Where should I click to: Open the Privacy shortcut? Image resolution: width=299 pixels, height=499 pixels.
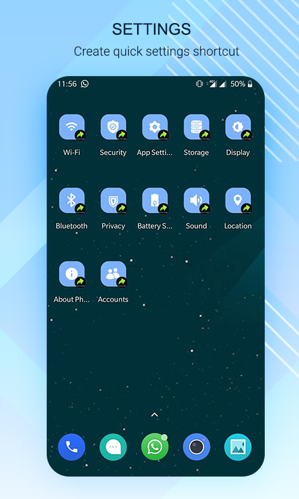coord(113,201)
